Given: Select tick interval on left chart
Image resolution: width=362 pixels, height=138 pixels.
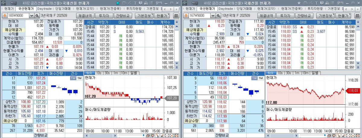Looking at the screenshot, I should [x=90, y=73].
